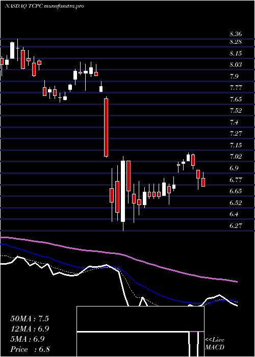255x357 pixels.
Task: Click the 6.52 price axis label
Action: 236,202
